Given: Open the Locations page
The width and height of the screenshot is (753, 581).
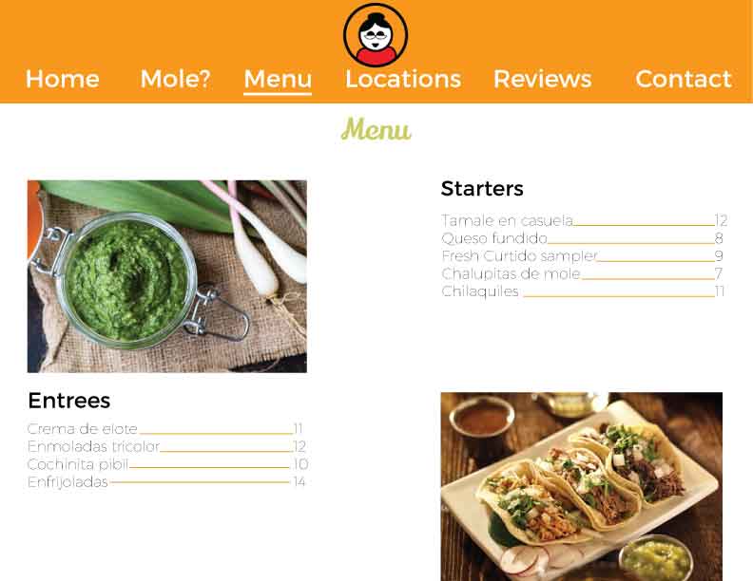Looking at the screenshot, I should coord(403,79).
